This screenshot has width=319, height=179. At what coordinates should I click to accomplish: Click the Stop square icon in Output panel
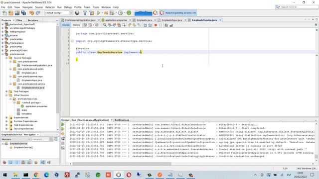click(63, 143)
